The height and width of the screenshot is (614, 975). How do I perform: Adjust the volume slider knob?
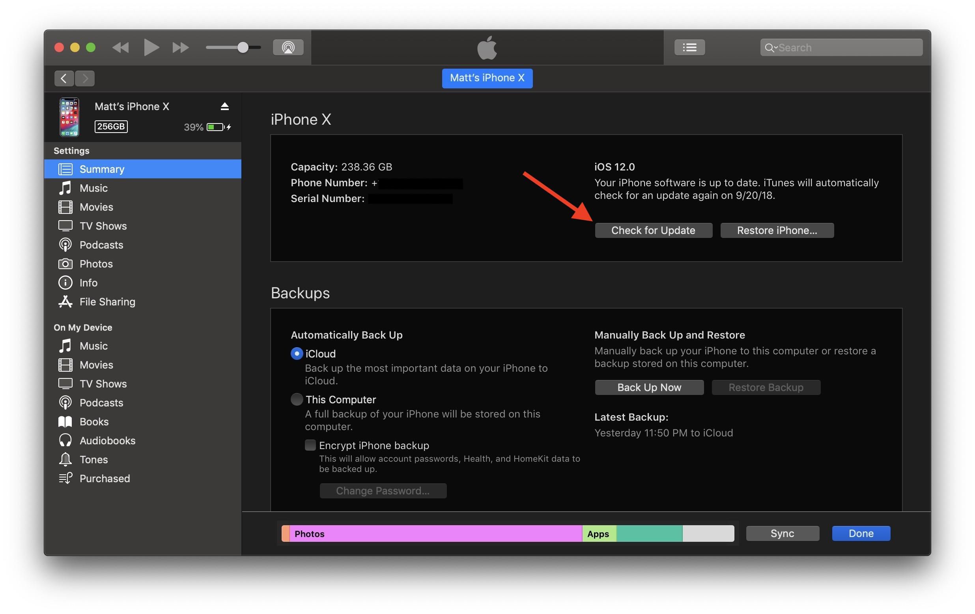243,47
